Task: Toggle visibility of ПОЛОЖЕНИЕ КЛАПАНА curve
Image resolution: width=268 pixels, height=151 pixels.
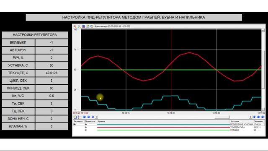Action: coord(86,125)
